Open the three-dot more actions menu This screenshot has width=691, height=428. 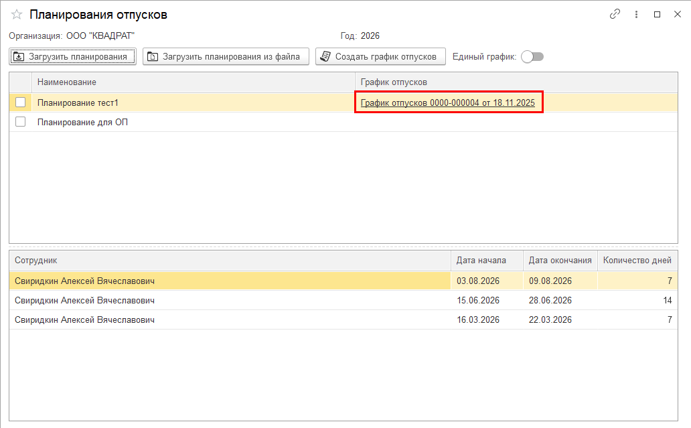pyautogui.click(x=635, y=14)
